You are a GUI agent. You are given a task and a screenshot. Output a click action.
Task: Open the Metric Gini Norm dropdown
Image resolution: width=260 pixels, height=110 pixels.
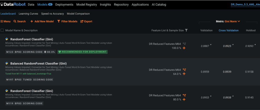228,21
